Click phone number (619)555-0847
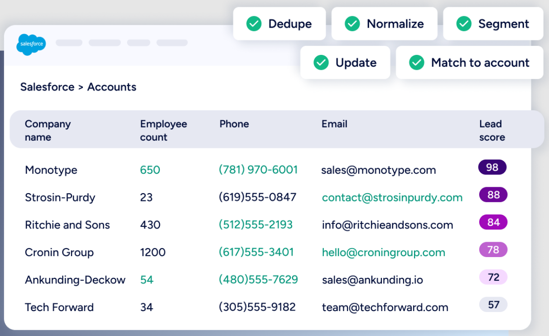This screenshot has width=549, height=336. coord(257,197)
